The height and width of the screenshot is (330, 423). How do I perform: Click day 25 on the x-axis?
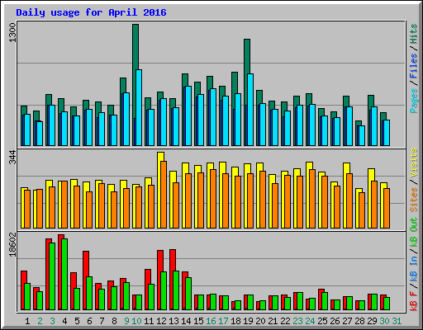click(x=322, y=321)
